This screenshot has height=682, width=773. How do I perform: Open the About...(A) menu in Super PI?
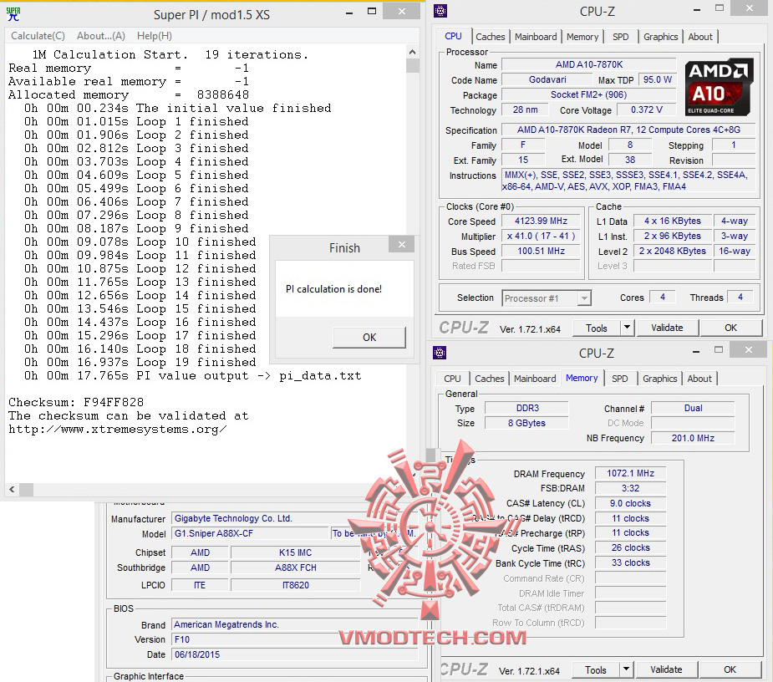pos(100,35)
